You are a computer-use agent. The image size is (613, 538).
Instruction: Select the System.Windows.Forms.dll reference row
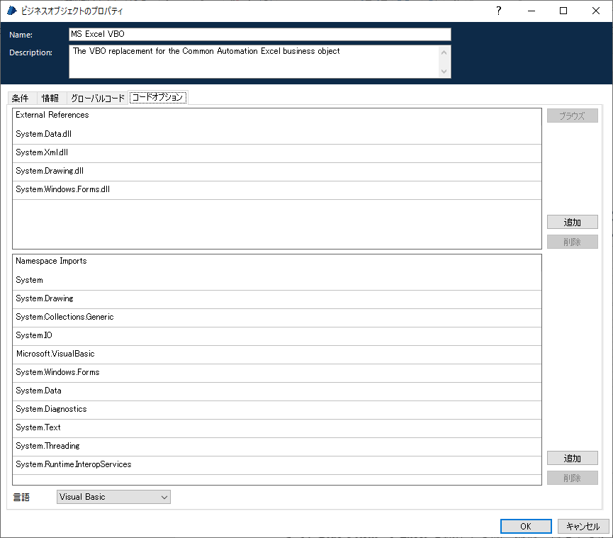coord(277,190)
